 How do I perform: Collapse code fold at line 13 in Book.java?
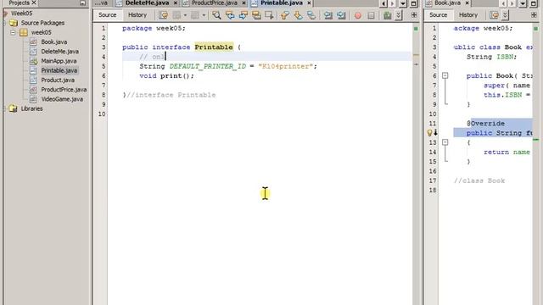point(445,142)
